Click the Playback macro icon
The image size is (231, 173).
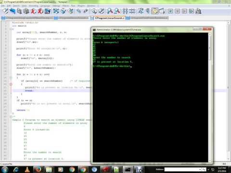pos(184,11)
